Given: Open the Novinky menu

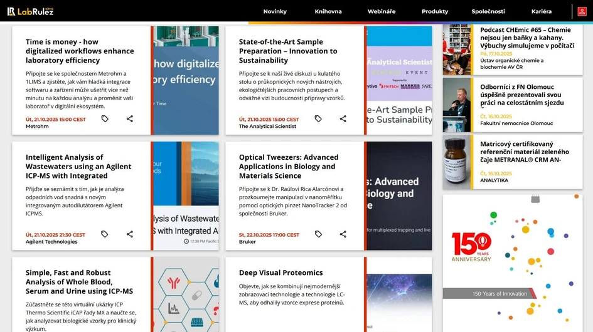Looking at the screenshot, I should 275,11.
